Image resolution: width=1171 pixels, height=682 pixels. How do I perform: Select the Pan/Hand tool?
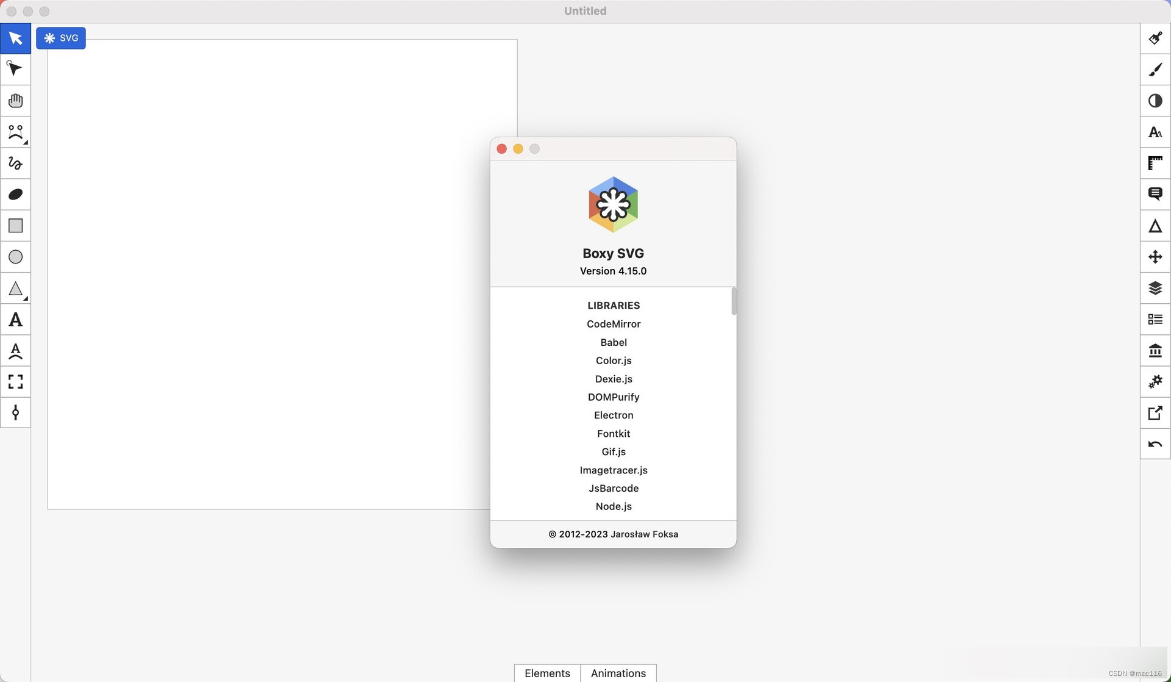[15, 100]
